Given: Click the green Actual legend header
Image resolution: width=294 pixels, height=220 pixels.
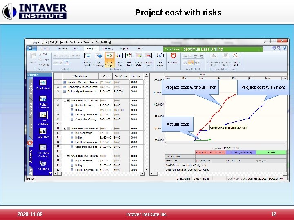Looking at the screenshot, I should pos(271,152).
